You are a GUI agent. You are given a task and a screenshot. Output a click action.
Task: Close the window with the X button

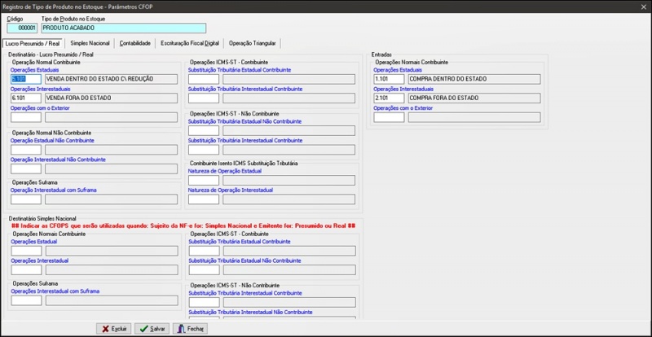click(x=643, y=7)
